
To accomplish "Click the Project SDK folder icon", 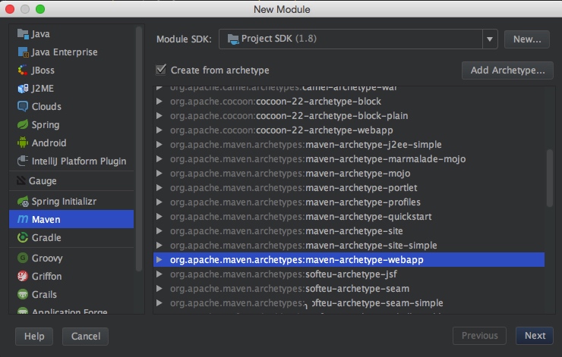I will (233, 39).
